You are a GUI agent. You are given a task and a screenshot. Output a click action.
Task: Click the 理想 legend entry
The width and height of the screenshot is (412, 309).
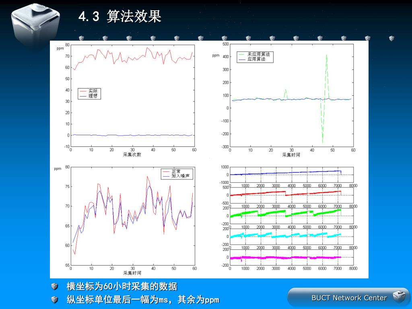pyautogui.click(x=89, y=96)
